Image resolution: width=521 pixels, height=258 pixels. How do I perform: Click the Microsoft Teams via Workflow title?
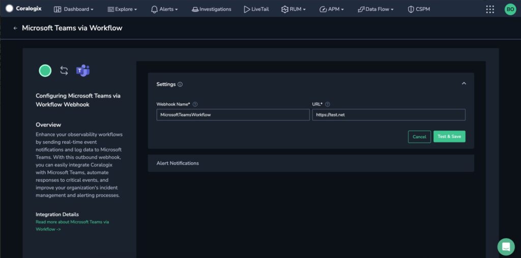(72, 28)
